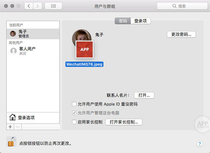This screenshot has height=153, width=210.
Task: Enable 允许用户使用 Apple ID 重设密码
Action: coord(74,104)
